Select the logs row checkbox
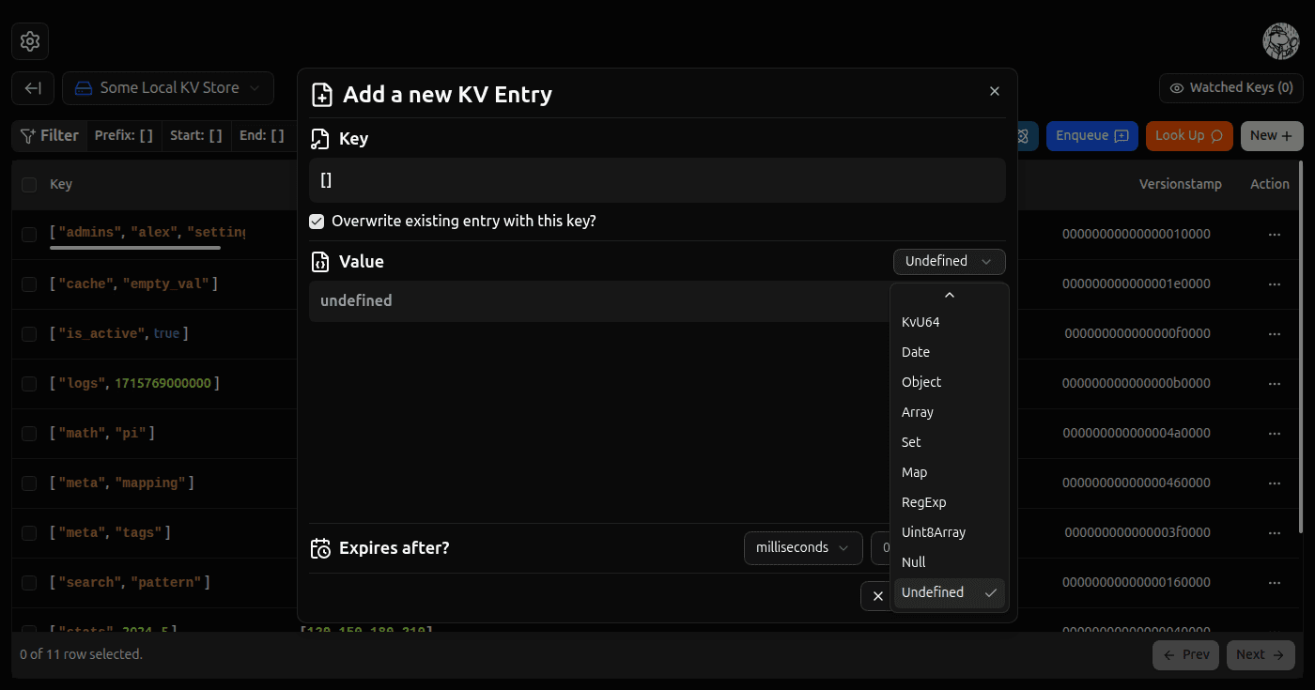This screenshot has width=1315, height=690. point(29,383)
